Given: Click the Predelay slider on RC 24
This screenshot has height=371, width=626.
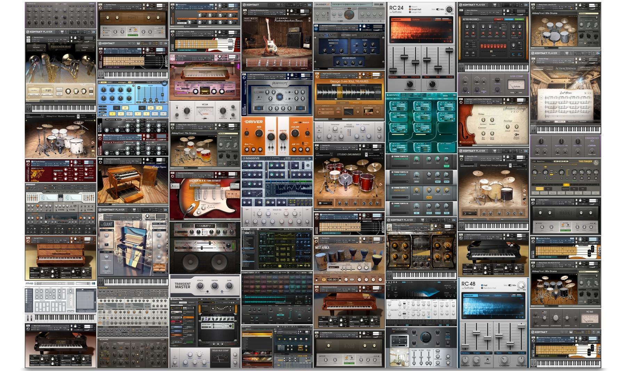Looking at the screenshot, I should (393, 70).
